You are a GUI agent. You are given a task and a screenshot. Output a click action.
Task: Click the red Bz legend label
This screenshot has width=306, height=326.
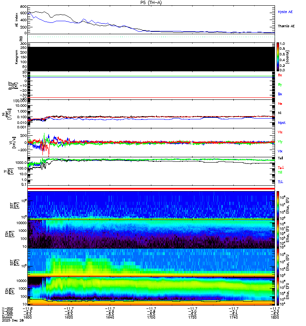coord(280,75)
